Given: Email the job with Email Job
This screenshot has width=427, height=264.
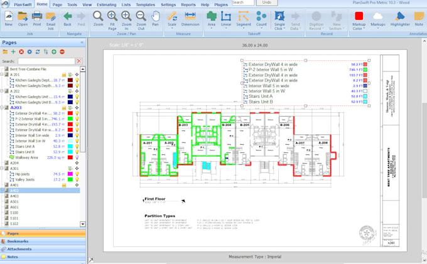Looking at the screenshot, I should 51,21.
